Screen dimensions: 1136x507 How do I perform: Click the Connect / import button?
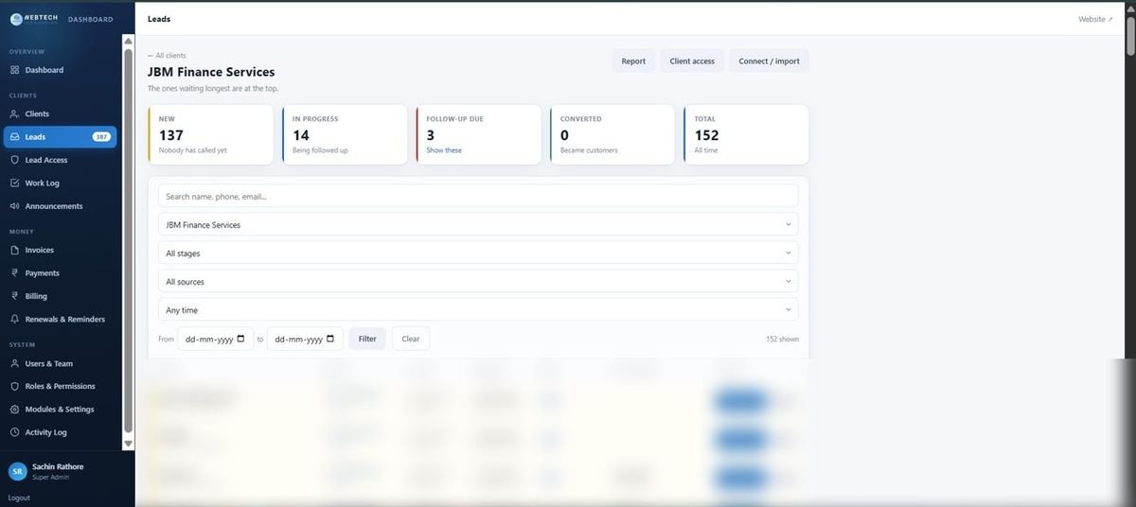tap(769, 61)
